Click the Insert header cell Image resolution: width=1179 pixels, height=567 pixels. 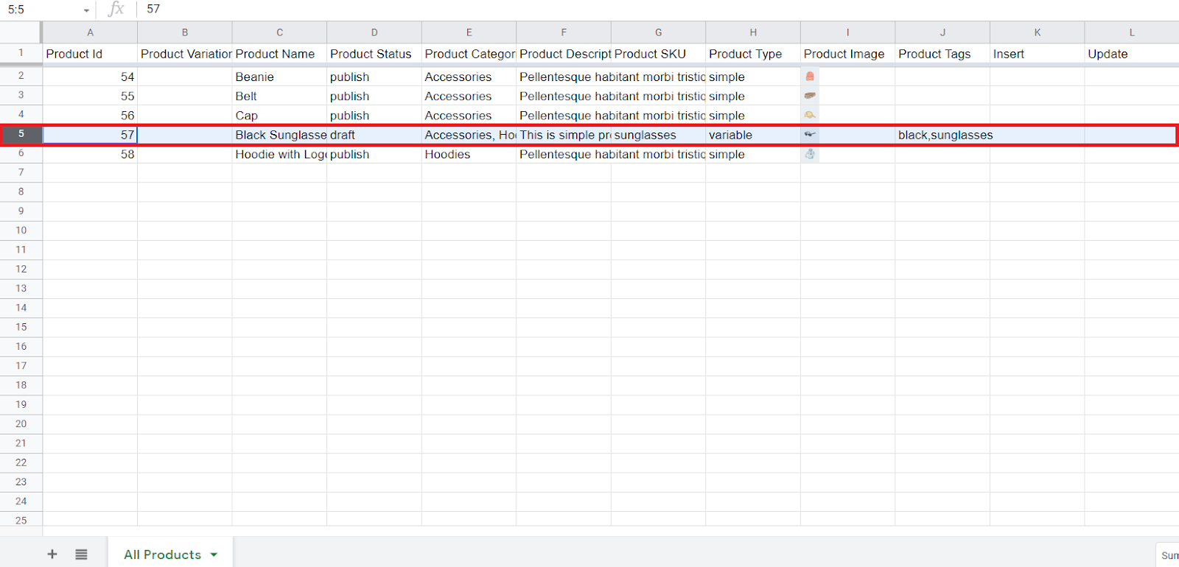tap(1037, 54)
